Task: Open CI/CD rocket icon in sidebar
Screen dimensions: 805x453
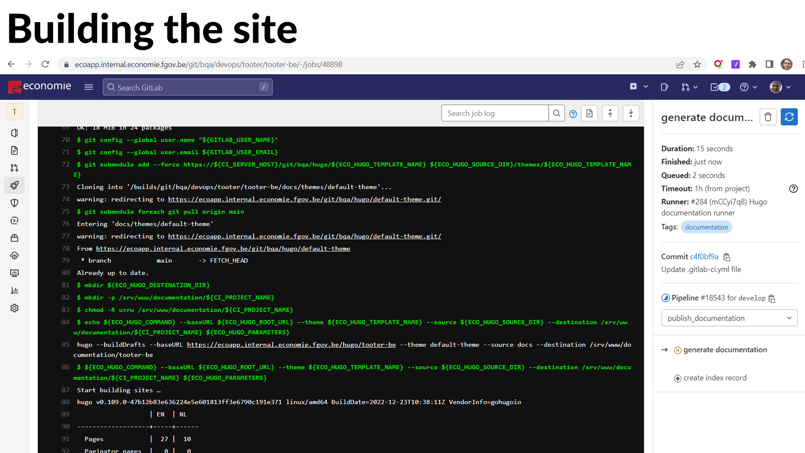Action: point(14,185)
